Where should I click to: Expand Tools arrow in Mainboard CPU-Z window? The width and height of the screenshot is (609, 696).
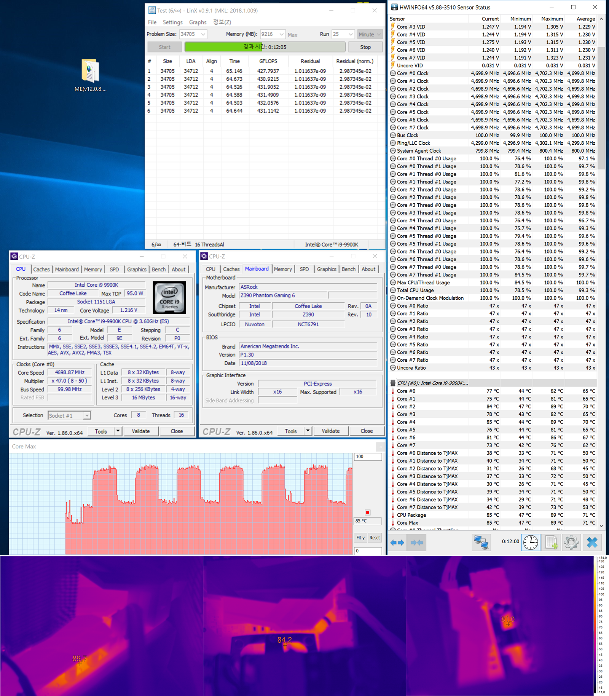pyautogui.click(x=308, y=431)
